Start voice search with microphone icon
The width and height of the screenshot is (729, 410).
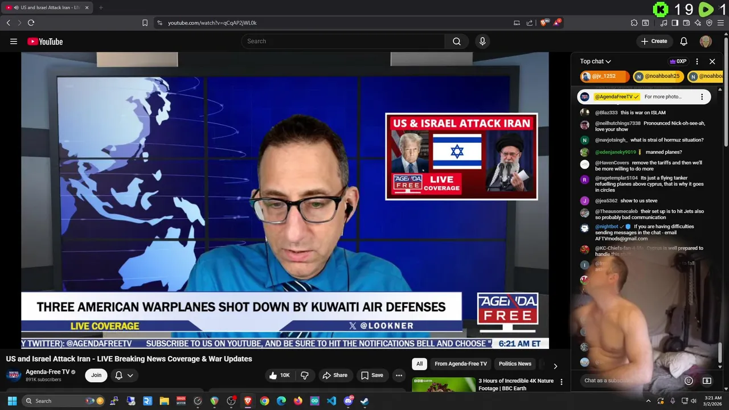[482, 41]
